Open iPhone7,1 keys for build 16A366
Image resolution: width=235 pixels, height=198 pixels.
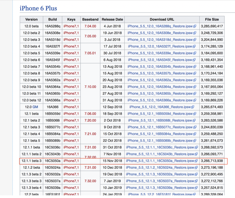click(x=71, y=107)
